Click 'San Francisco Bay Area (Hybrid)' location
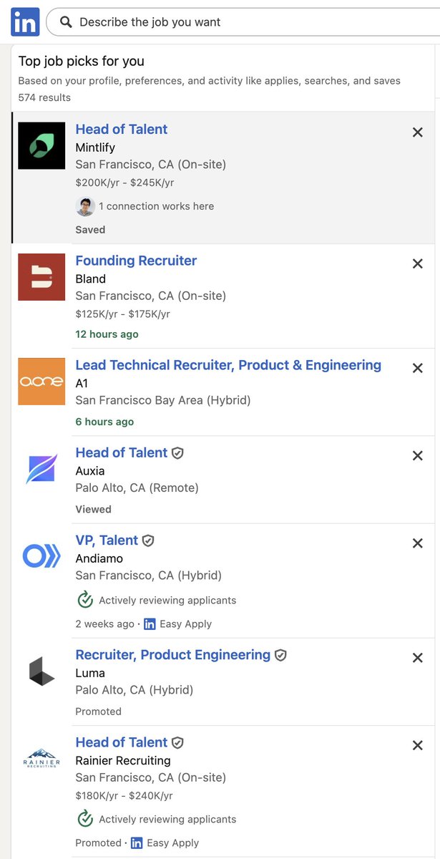 [163, 400]
